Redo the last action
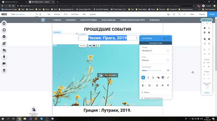 pos(185,14)
